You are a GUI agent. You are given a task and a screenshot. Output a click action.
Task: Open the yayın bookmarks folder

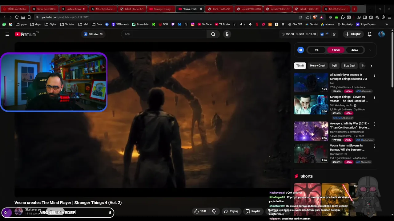click(21, 24)
